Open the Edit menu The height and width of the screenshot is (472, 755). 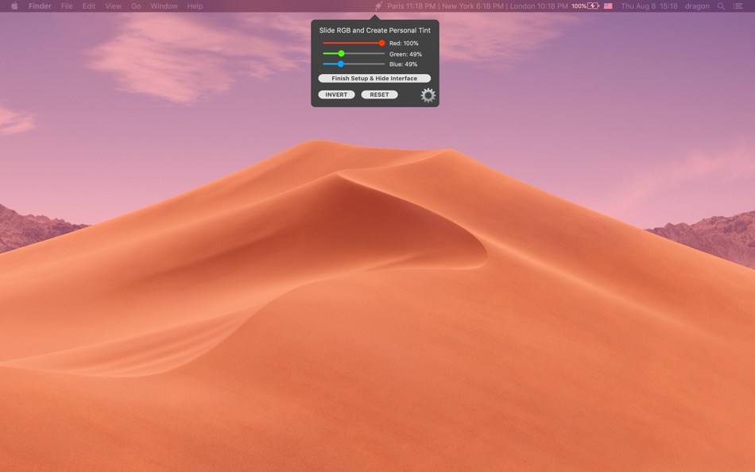tap(88, 6)
